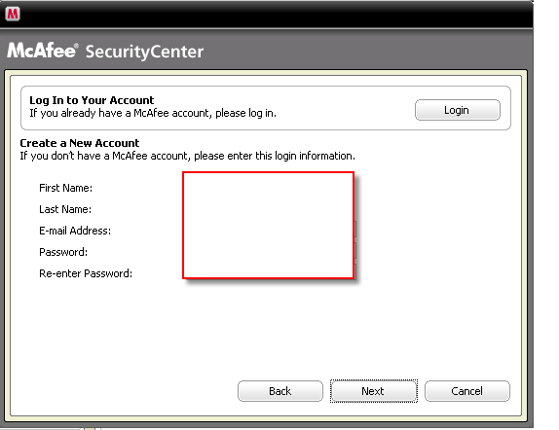
Task: Select the E-mail Address label
Action: (x=75, y=231)
